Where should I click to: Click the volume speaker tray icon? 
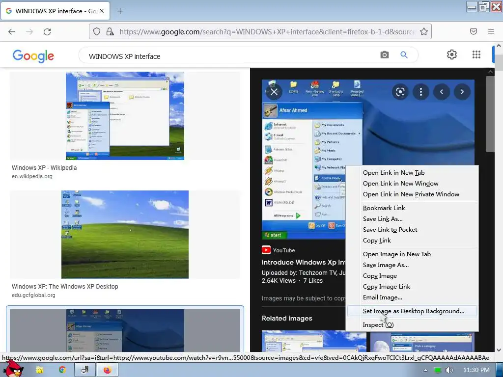coord(449,370)
